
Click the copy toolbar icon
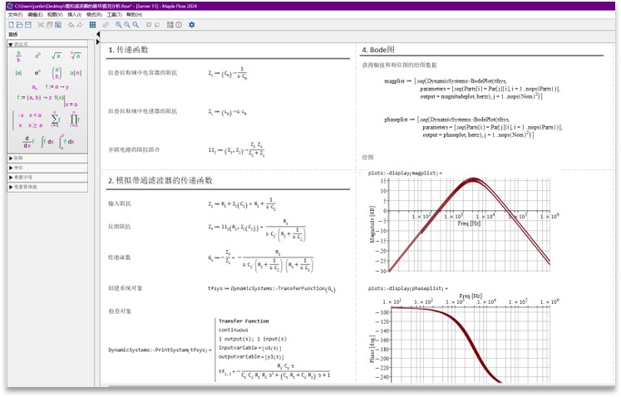tap(50, 25)
